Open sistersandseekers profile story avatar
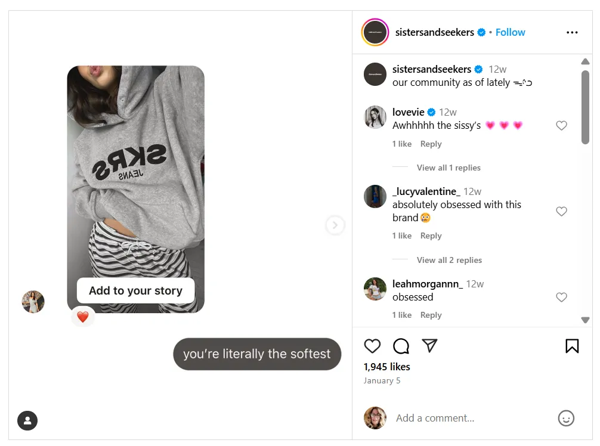The image size is (600, 446). click(375, 32)
